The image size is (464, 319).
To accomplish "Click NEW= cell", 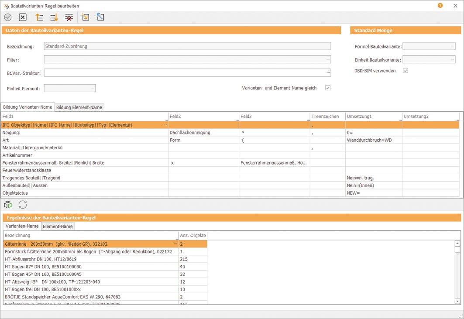I will click(374, 193).
